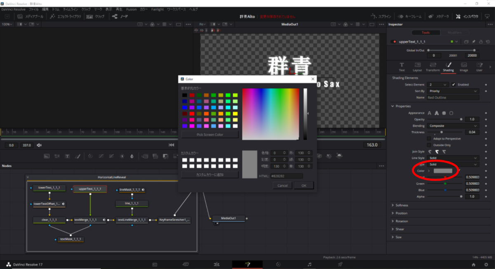Screen dimensions: 495x269
Task: Lock the upperText_1_1_1 tool
Action: (x=481, y=42)
